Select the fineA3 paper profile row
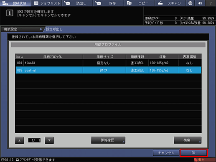The width and height of the screenshot is (216, 162). pyautogui.click(x=108, y=63)
